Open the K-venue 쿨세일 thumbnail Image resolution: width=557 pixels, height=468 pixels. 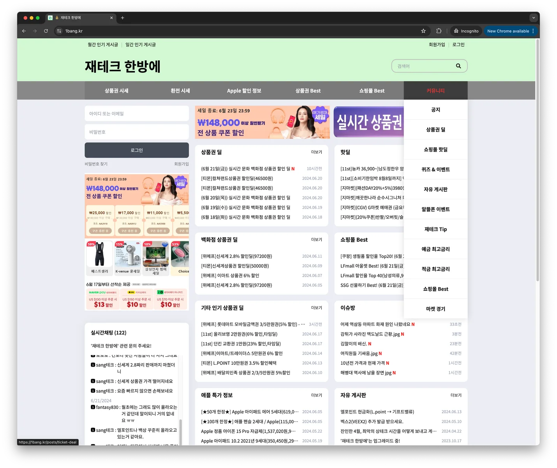point(127,258)
